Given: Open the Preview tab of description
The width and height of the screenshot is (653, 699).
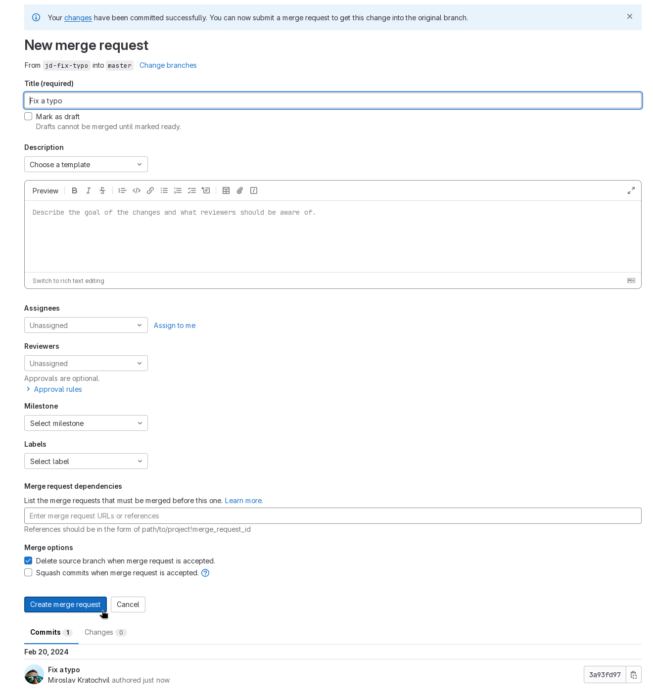Looking at the screenshot, I should coord(46,191).
